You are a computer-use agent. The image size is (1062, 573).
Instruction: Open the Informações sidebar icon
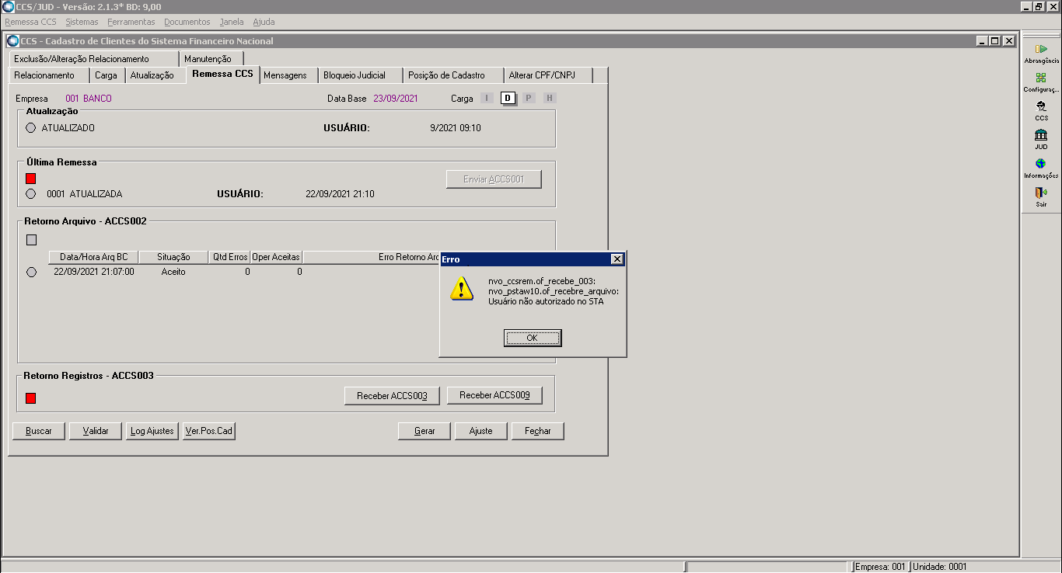pyautogui.click(x=1041, y=164)
